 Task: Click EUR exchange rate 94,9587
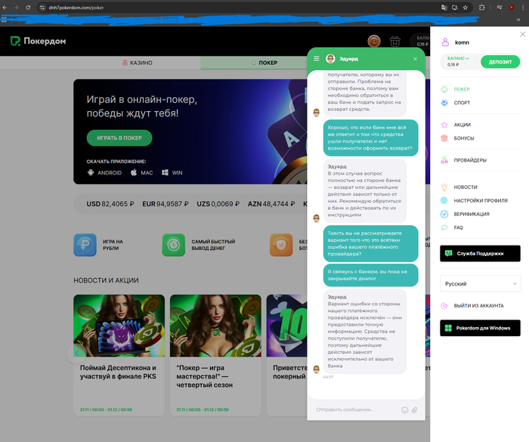pos(166,204)
